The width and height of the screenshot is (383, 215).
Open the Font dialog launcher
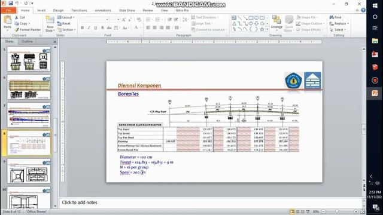[141, 36]
